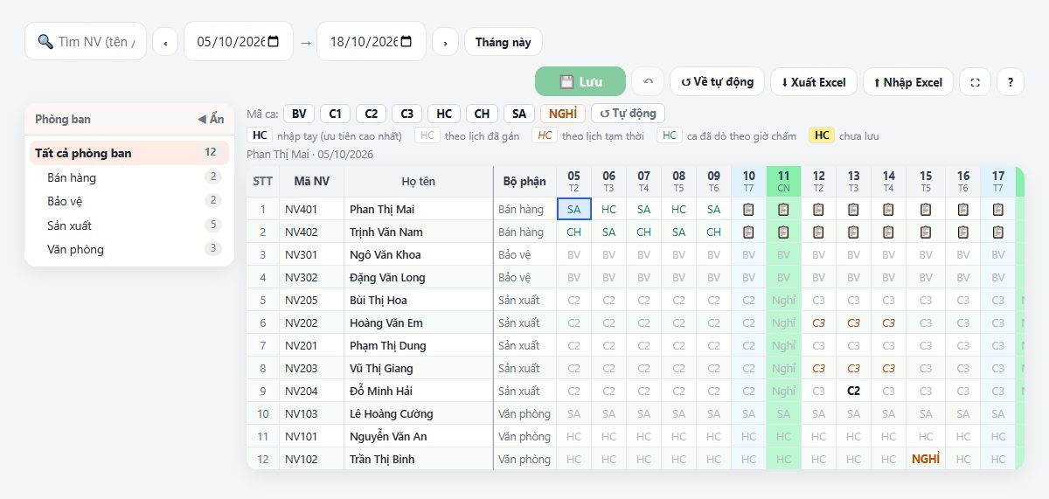Go to the previous date range

pos(165,42)
